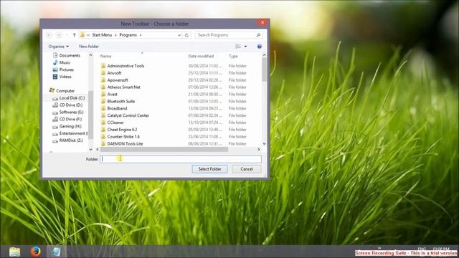Click the third taskbar application icon

tap(56, 252)
